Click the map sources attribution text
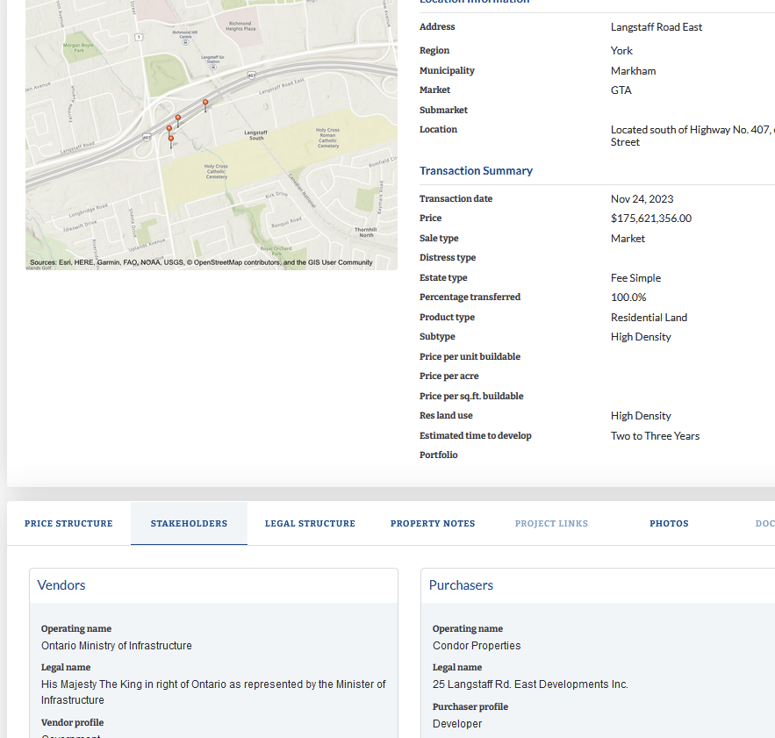Screen dimensions: 775x738 [x=201, y=262]
